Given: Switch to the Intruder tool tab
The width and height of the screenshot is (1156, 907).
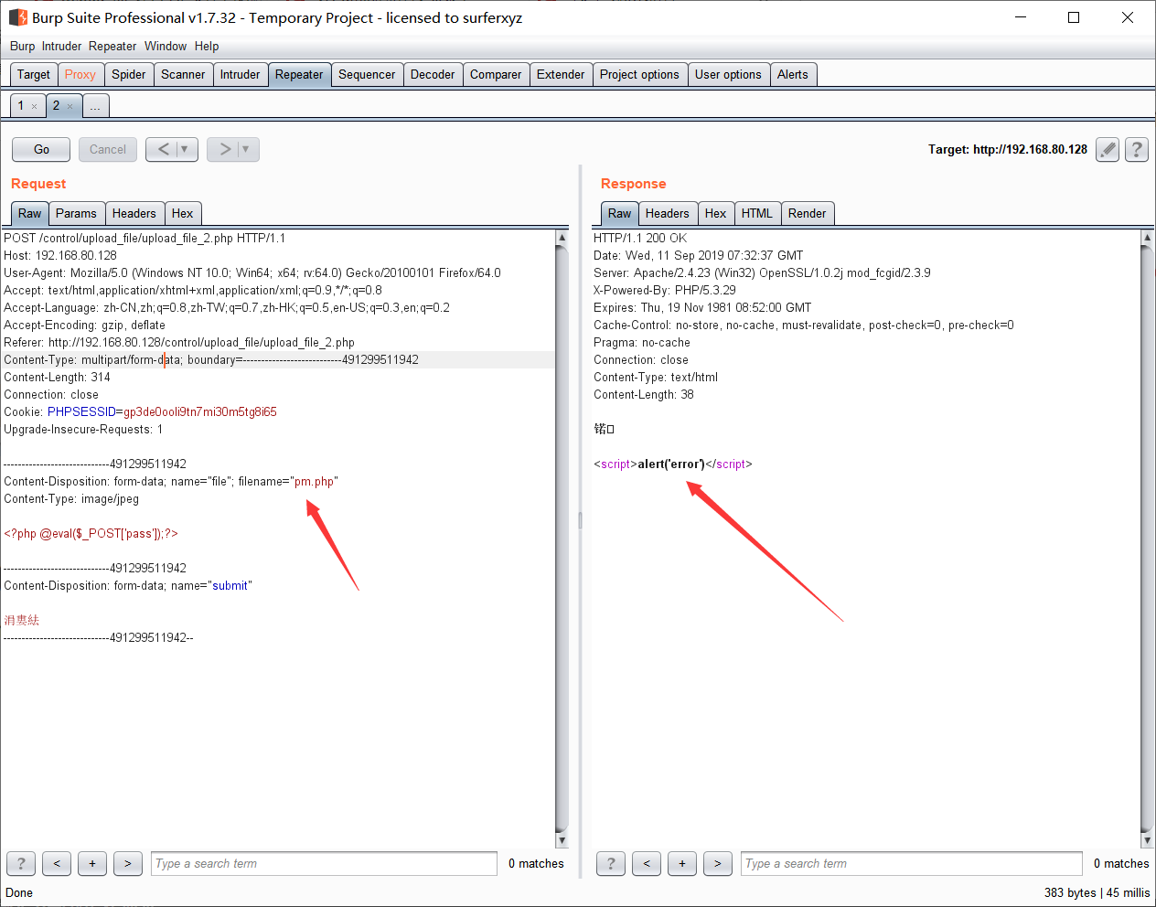Looking at the screenshot, I should coord(241,75).
